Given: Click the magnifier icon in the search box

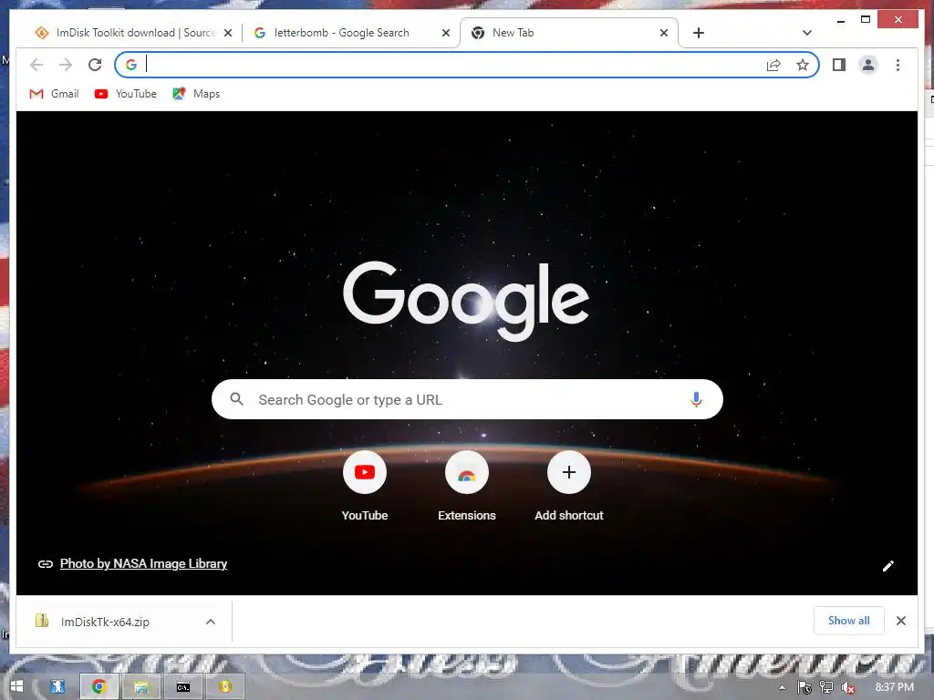Looking at the screenshot, I should click(x=236, y=399).
